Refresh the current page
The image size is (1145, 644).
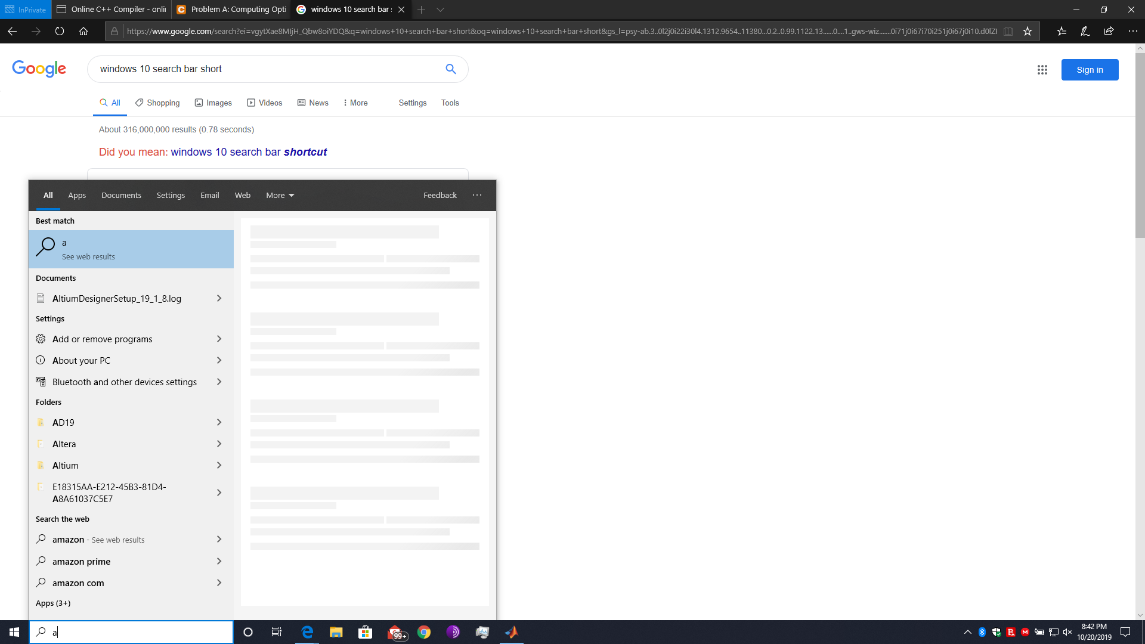tap(60, 31)
